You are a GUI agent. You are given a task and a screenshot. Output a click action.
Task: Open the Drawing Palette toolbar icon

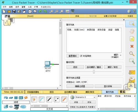point(67,11)
